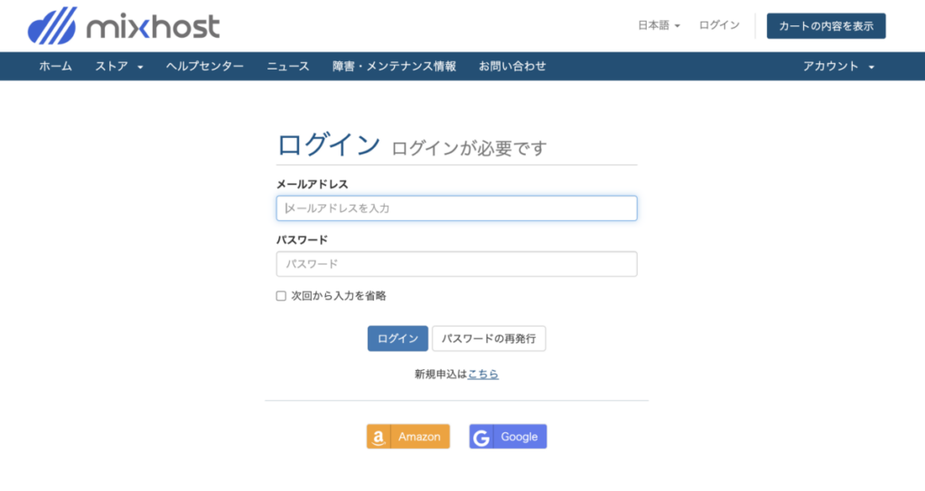Select the ニュース menu item
The image size is (925, 491).
(288, 66)
